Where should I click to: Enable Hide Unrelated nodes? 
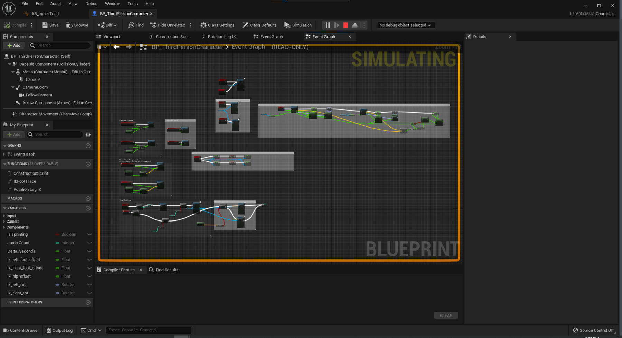click(168, 25)
